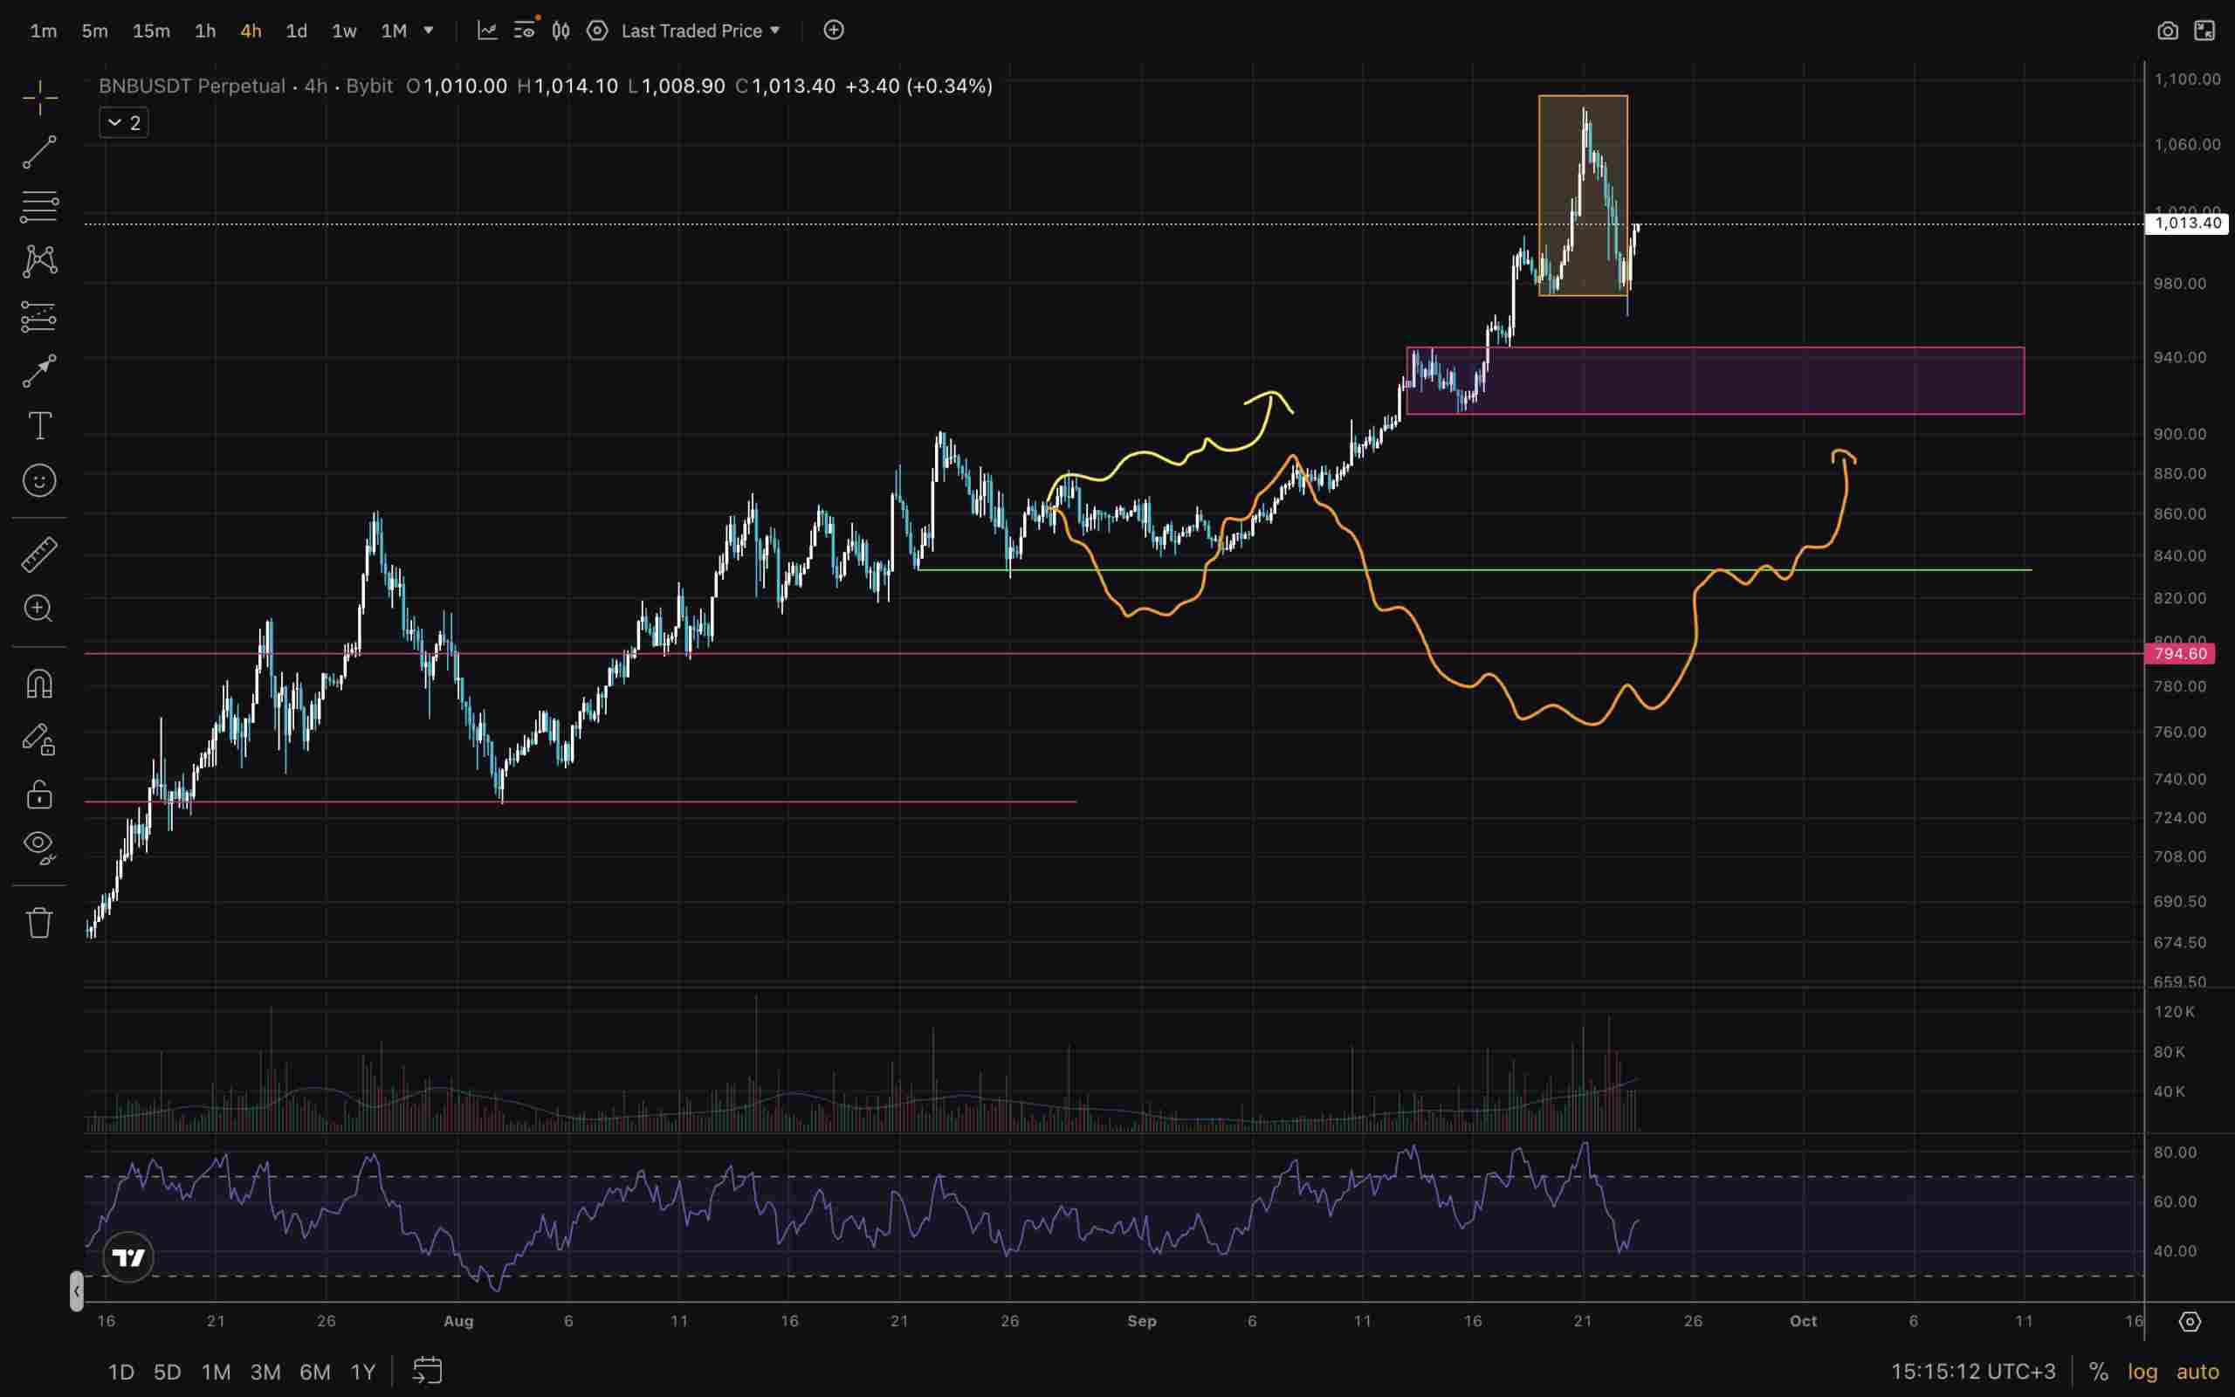Image resolution: width=2235 pixels, height=1397 pixels.
Task: Click the zoom in magnifier tool
Action: (38, 609)
